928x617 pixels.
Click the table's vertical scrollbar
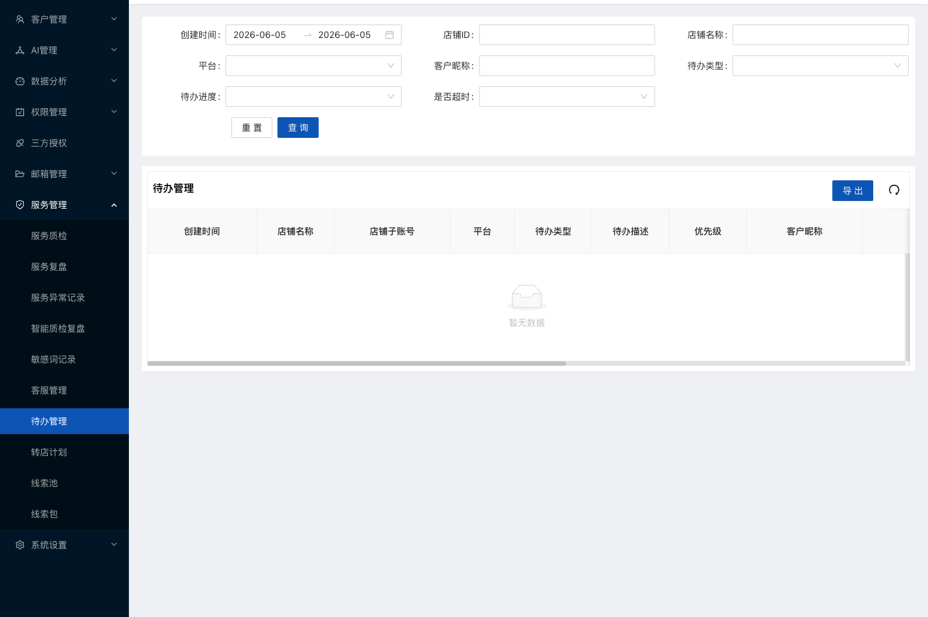click(x=907, y=307)
